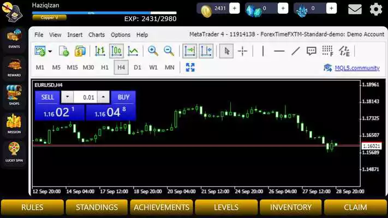Open the File menu
The width and height of the screenshot is (388, 218).
point(39,35)
